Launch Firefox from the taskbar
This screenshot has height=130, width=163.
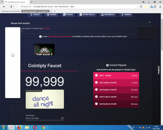(x=19, y=127)
